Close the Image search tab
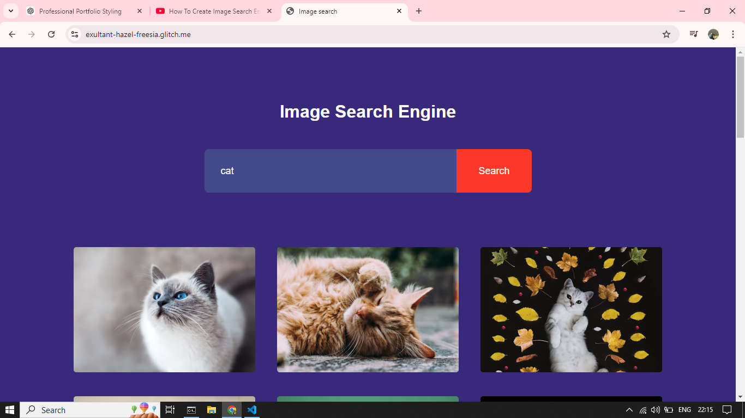The image size is (745, 418). pos(399,11)
